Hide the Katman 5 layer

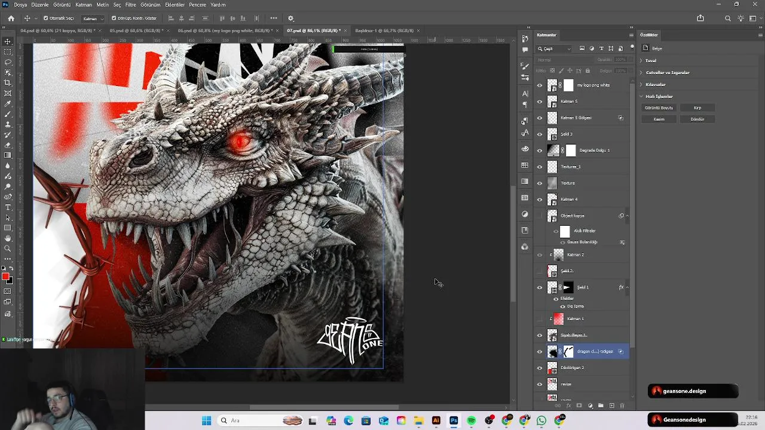coord(540,102)
